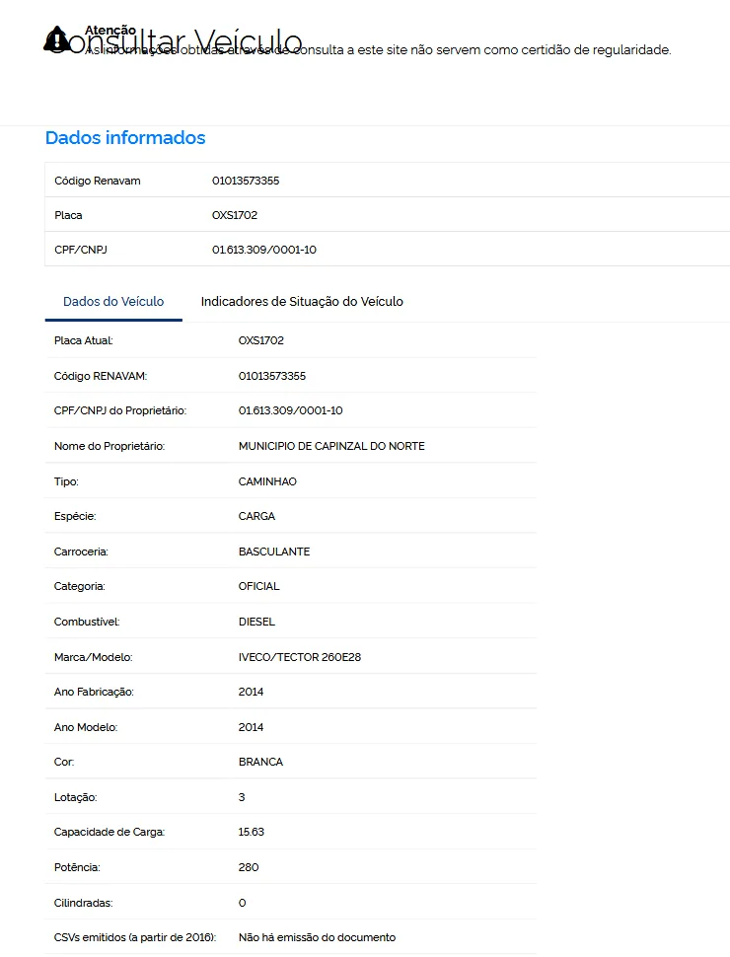Click the Cor value BRANCA
Viewport: 730px width, 957px height.
click(260, 762)
